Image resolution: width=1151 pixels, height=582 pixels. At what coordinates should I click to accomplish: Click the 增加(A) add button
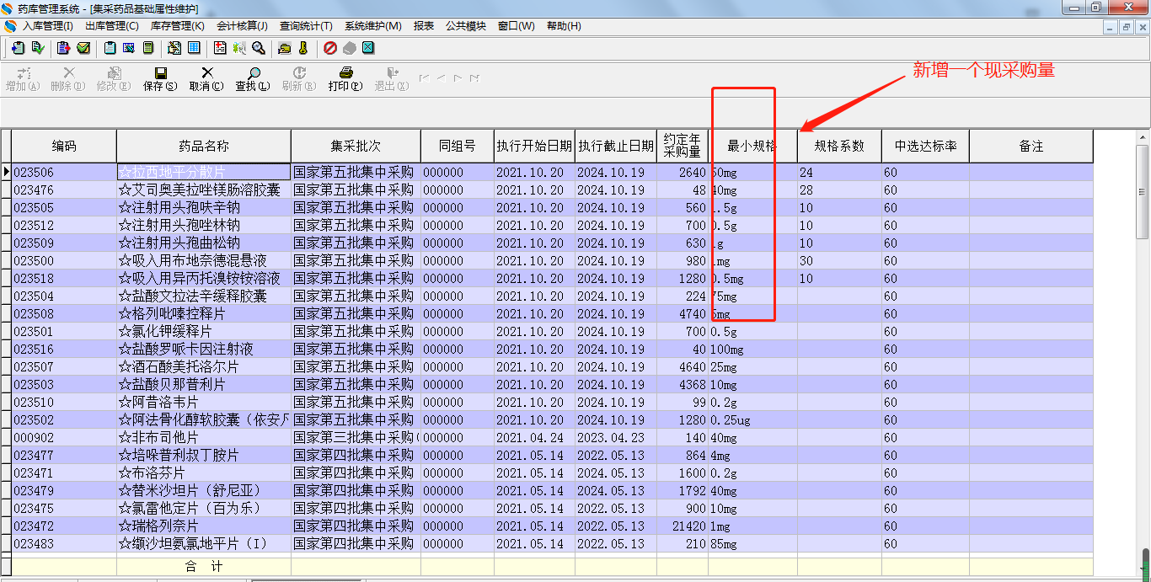tap(23, 79)
